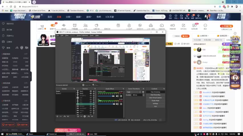Toggle lock on Text2 source

tap(94, 93)
